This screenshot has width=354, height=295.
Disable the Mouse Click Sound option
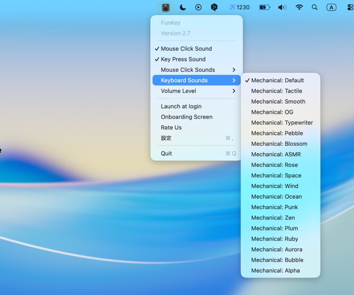186,49
